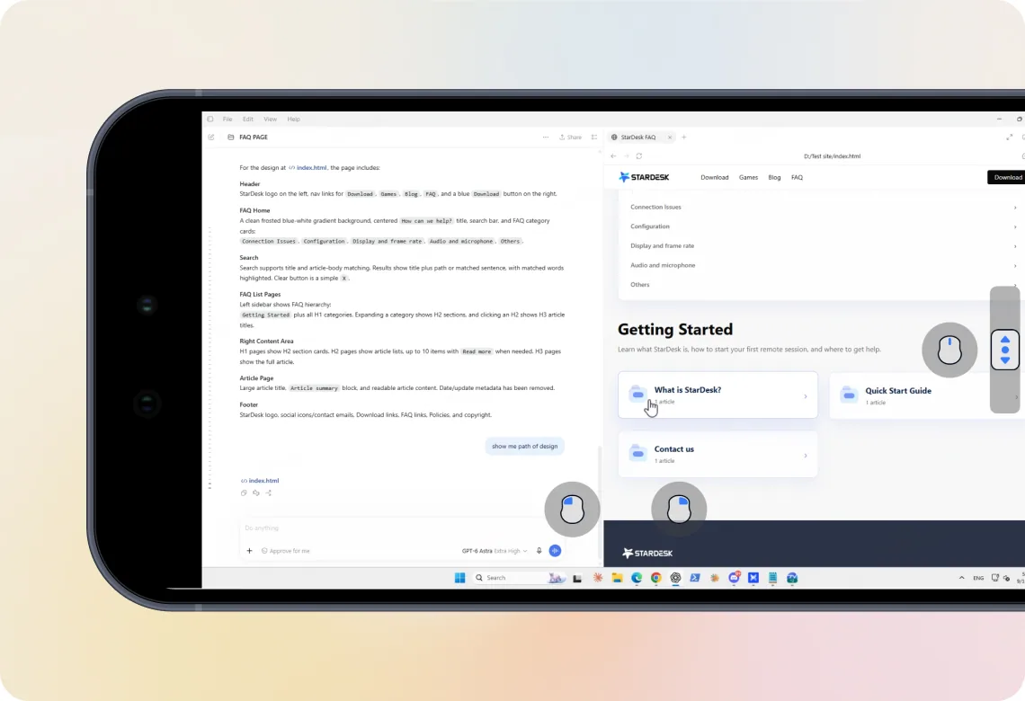Open the 'What is StarDesk?' card
1025x701 pixels.
point(717,395)
